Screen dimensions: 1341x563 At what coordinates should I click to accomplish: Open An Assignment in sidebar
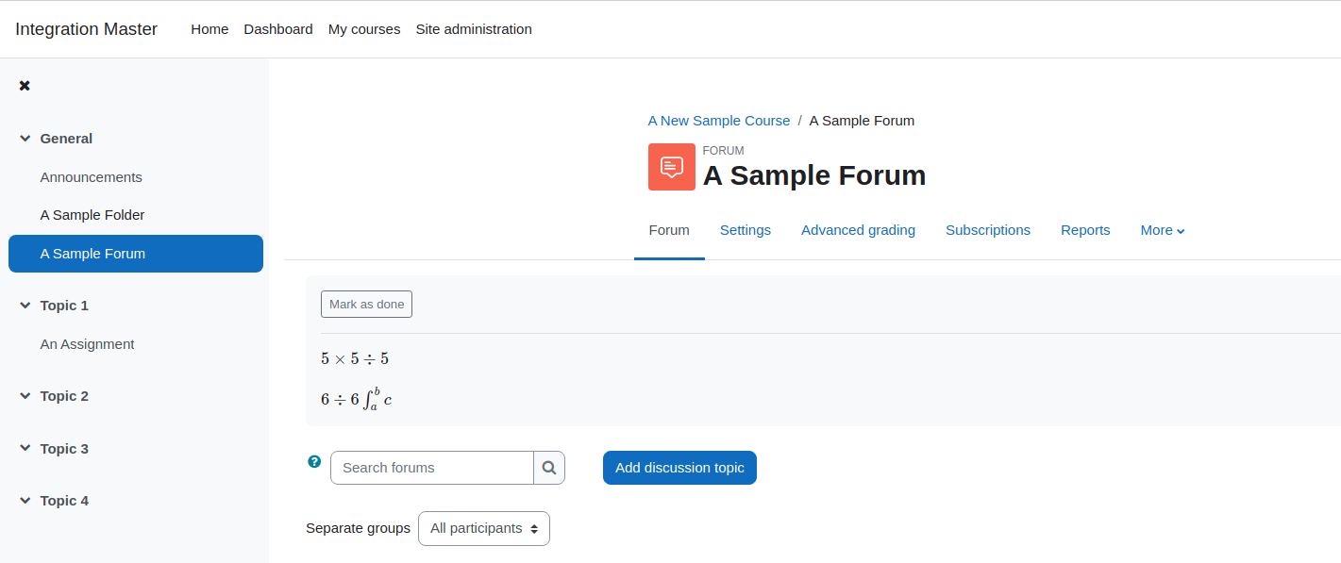tap(88, 344)
